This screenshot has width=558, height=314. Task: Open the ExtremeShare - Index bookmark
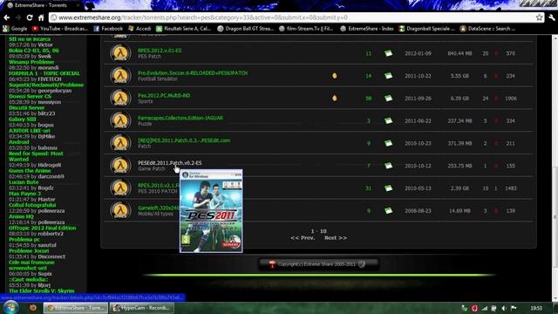click(x=367, y=29)
